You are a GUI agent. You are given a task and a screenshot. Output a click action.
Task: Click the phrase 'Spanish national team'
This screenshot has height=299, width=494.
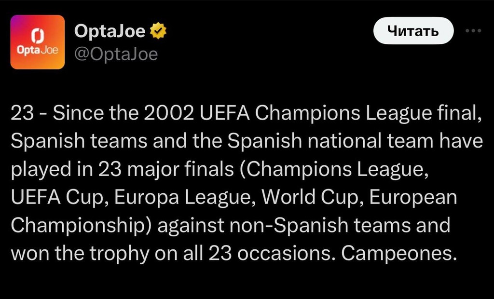(329, 141)
